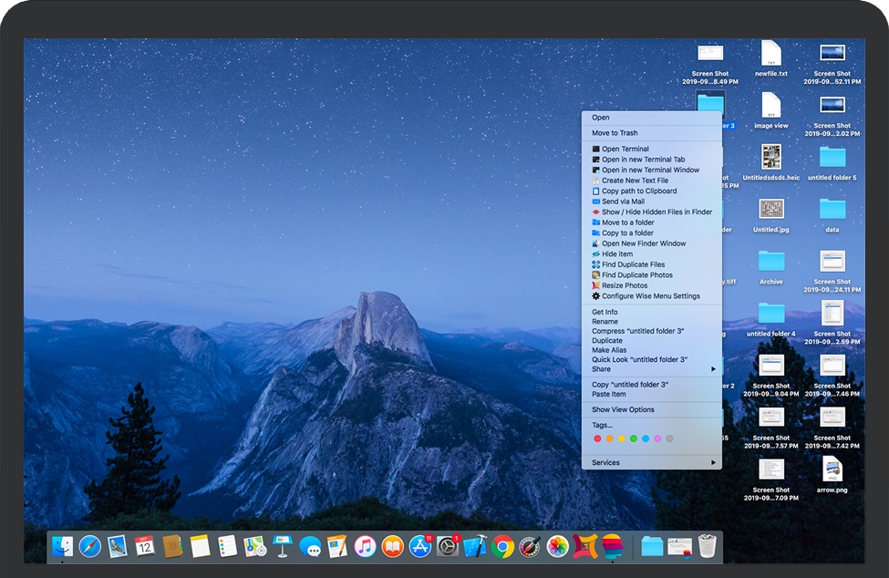Viewport: 889px width, 578px height.
Task: Open Show View Options
Action: (623, 410)
